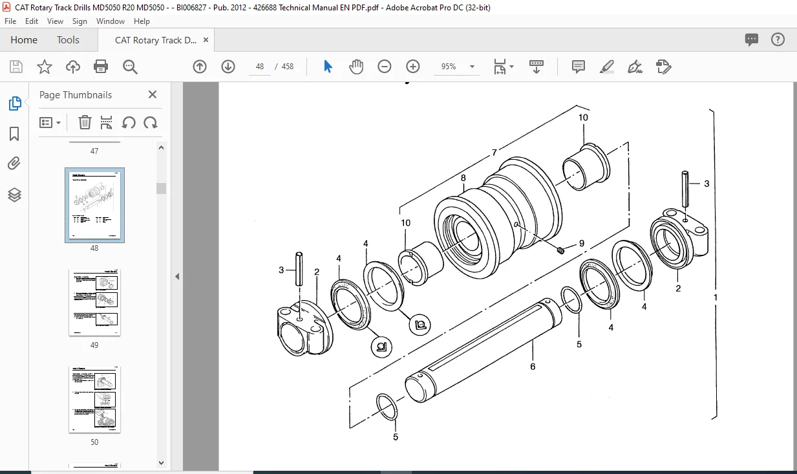Collapse the navigation pane arrow
Image resolution: width=797 pixels, height=474 pixels.
pyautogui.click(x=177, y=276)
